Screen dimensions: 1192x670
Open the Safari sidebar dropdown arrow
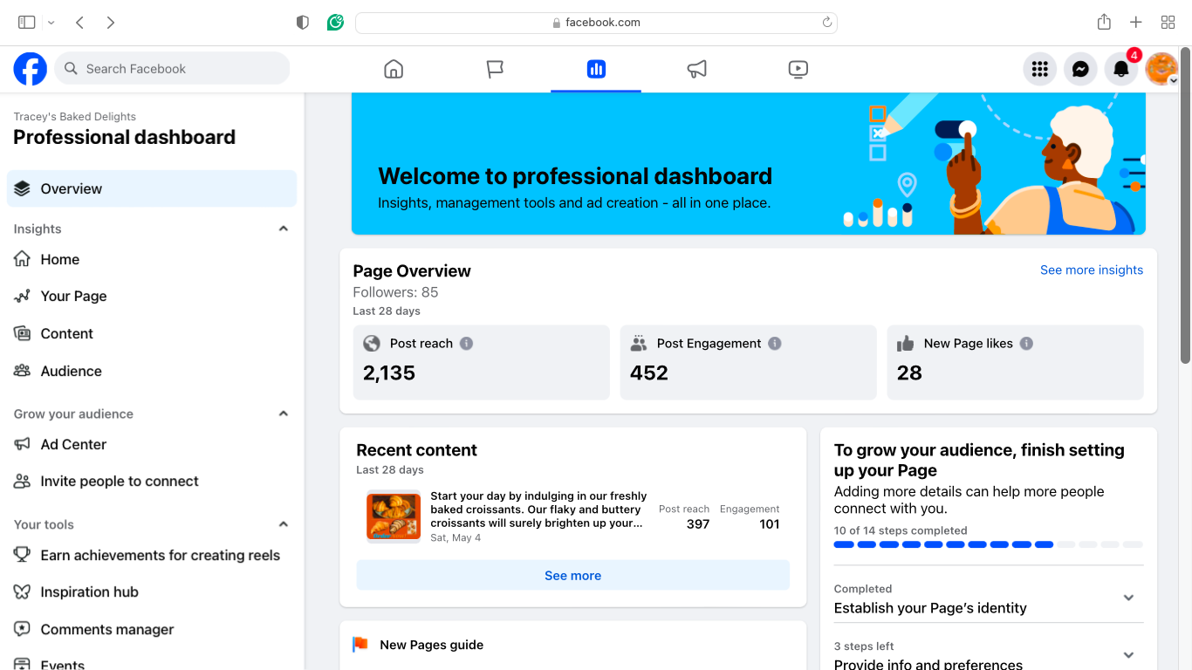(51, 23)
